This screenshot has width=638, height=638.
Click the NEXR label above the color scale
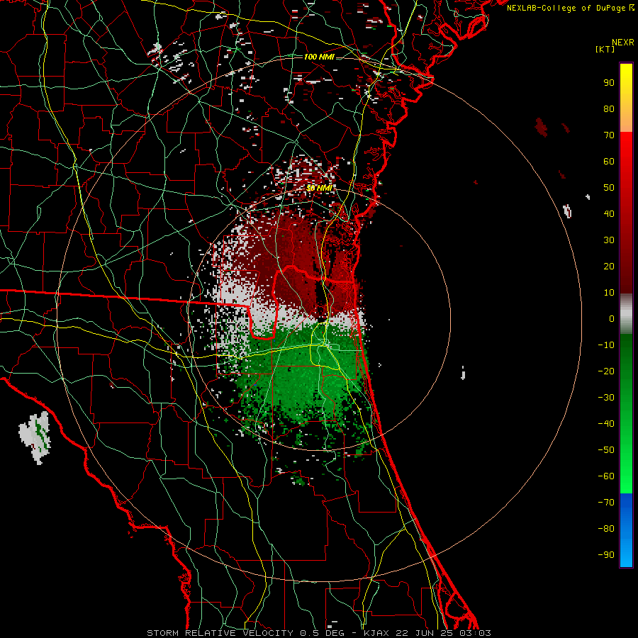coord(623,43)
